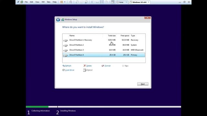Image resolution: width=207 pixels, height=116 pixels.
Task: Select Drive 0 Partition 3 row
Action: [x=104, y=50]
